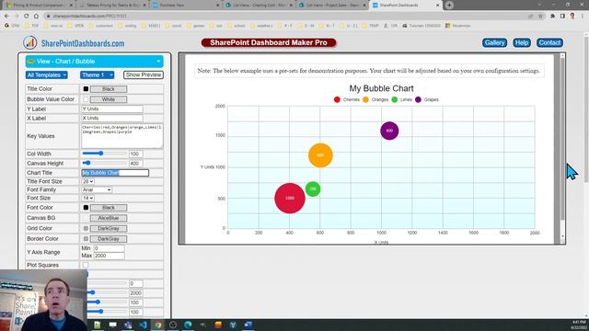Adjust the Col Width slider
The width and height of the screenshot is (589, 331).
[104, 154]
